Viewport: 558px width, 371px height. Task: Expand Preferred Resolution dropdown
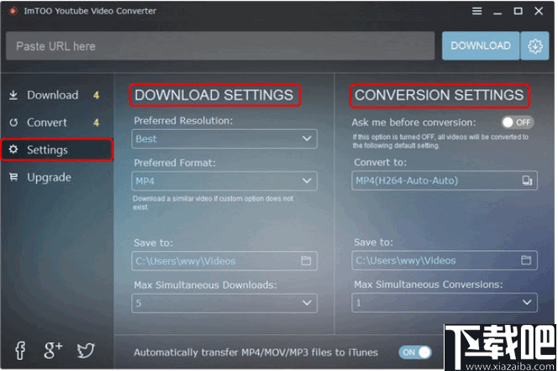(224, 138)
